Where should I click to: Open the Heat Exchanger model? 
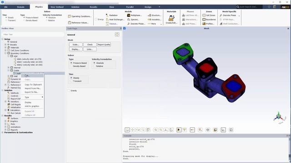click(x=115, y=19)
